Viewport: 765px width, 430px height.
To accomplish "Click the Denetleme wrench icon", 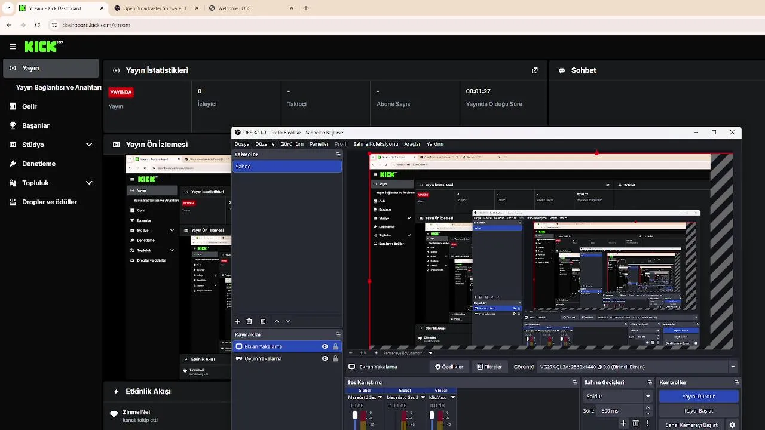I will click(x=13, y=164).
